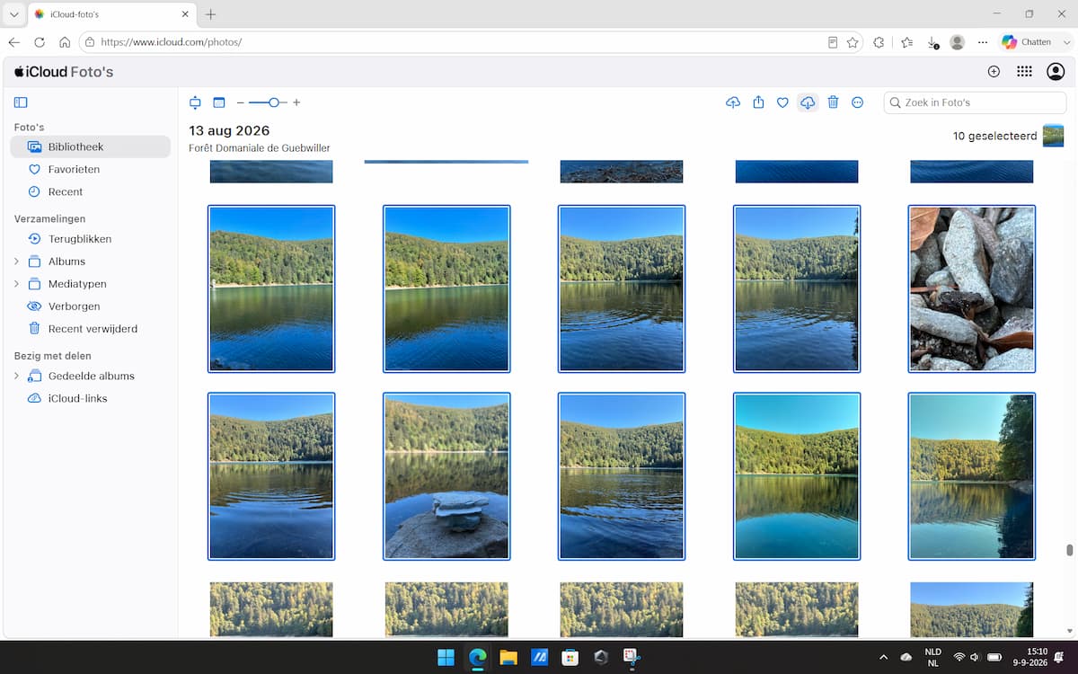Viewport: 1078px width, 674px height.
Task: Open Recent verwijderd folder
Action: (90, 329)
